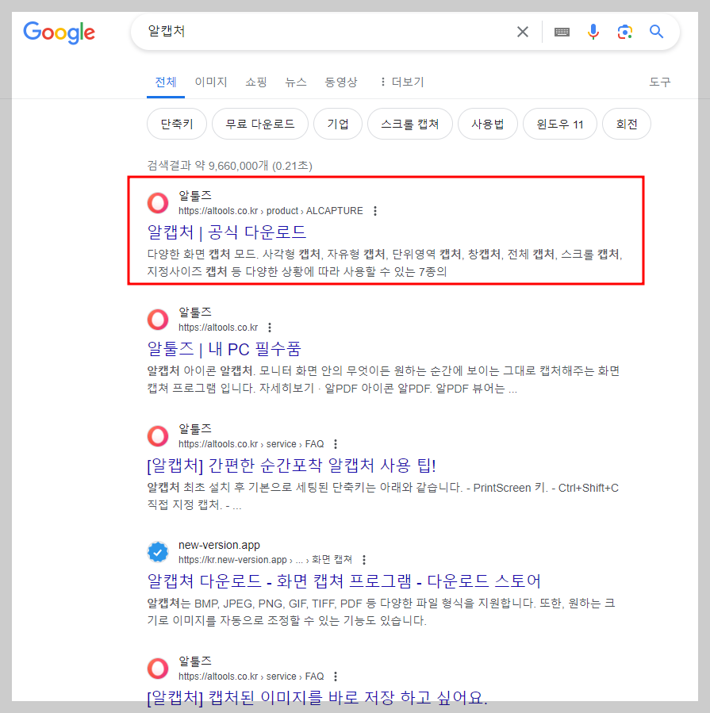Switch to the 뉴스 tab

coord(296,82)
